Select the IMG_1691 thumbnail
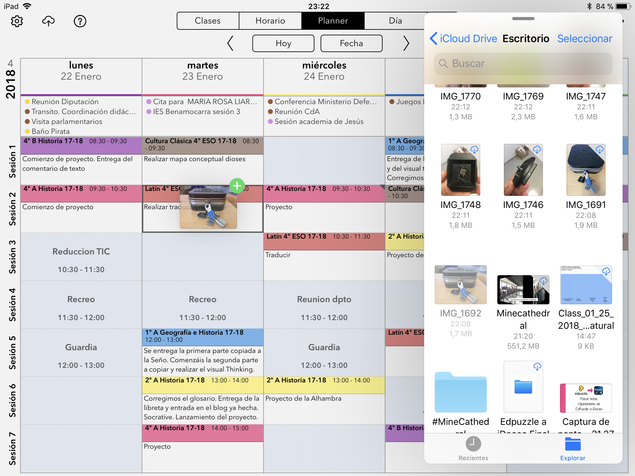Screen dimensions: 635x476 coord(586,170)
